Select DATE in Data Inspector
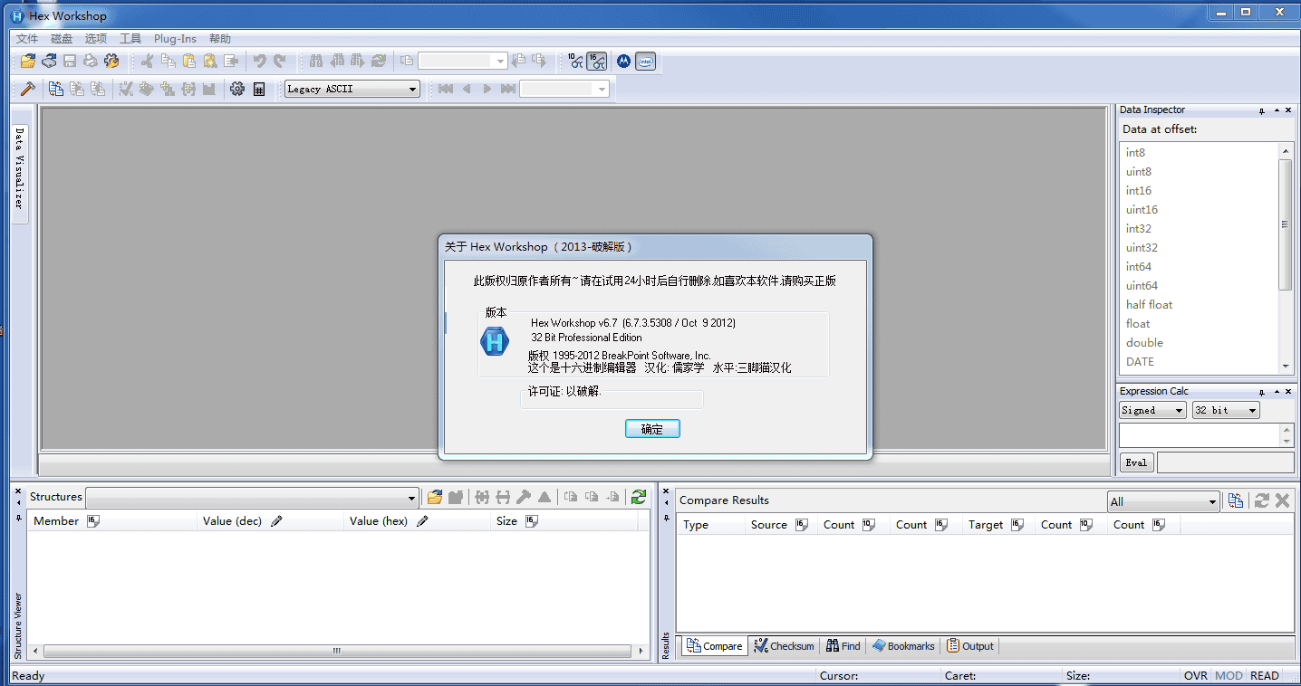The image size is (1301, 686). point(1140,362)
